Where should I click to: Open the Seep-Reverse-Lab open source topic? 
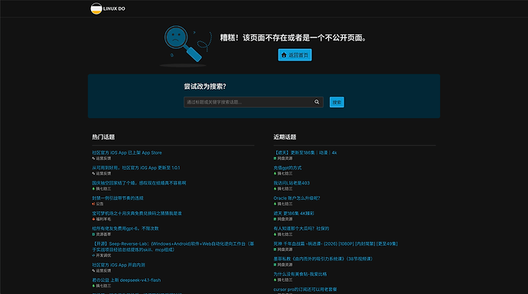click(x=173, y=247)
